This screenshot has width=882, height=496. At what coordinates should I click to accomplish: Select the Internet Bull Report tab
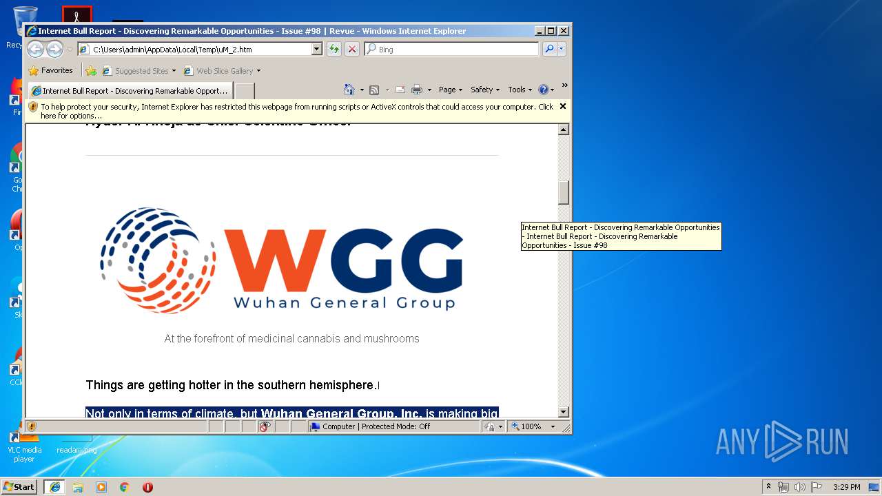click(130, 91)
